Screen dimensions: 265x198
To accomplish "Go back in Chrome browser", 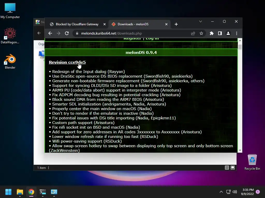I will pos(50,33).
